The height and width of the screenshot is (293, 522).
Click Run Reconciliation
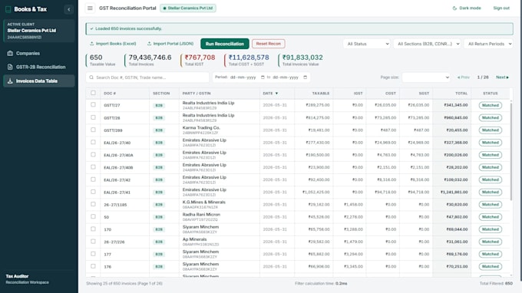point(225,44)
